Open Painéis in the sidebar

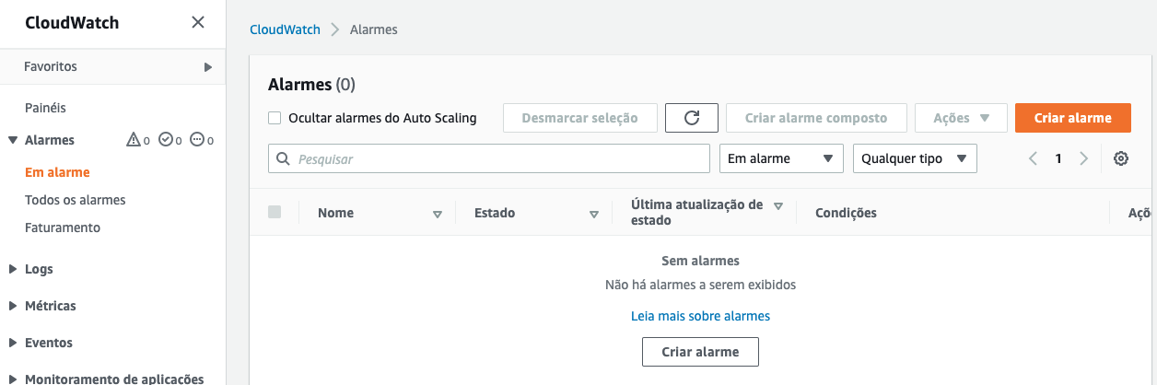45,108
